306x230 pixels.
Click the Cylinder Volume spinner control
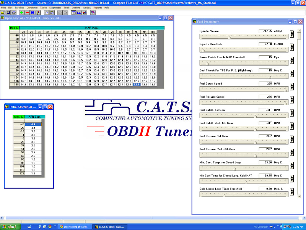click(292, 34)
